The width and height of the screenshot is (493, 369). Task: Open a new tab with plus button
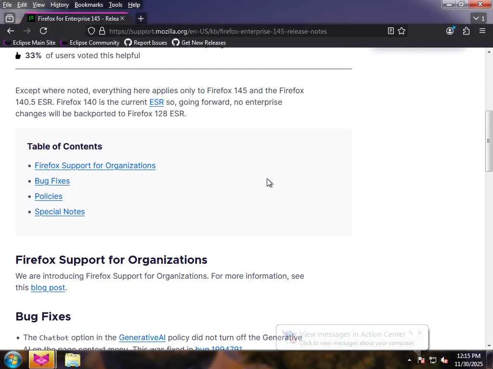click(x=141, y=19)
